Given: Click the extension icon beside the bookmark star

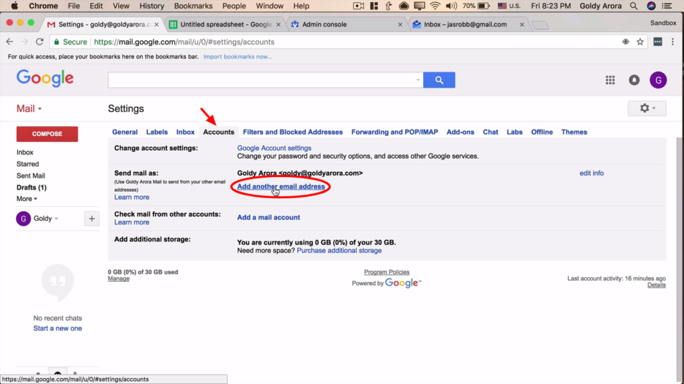Looking at the screenshot, I should pyautogui.click(x=657, y=42).
